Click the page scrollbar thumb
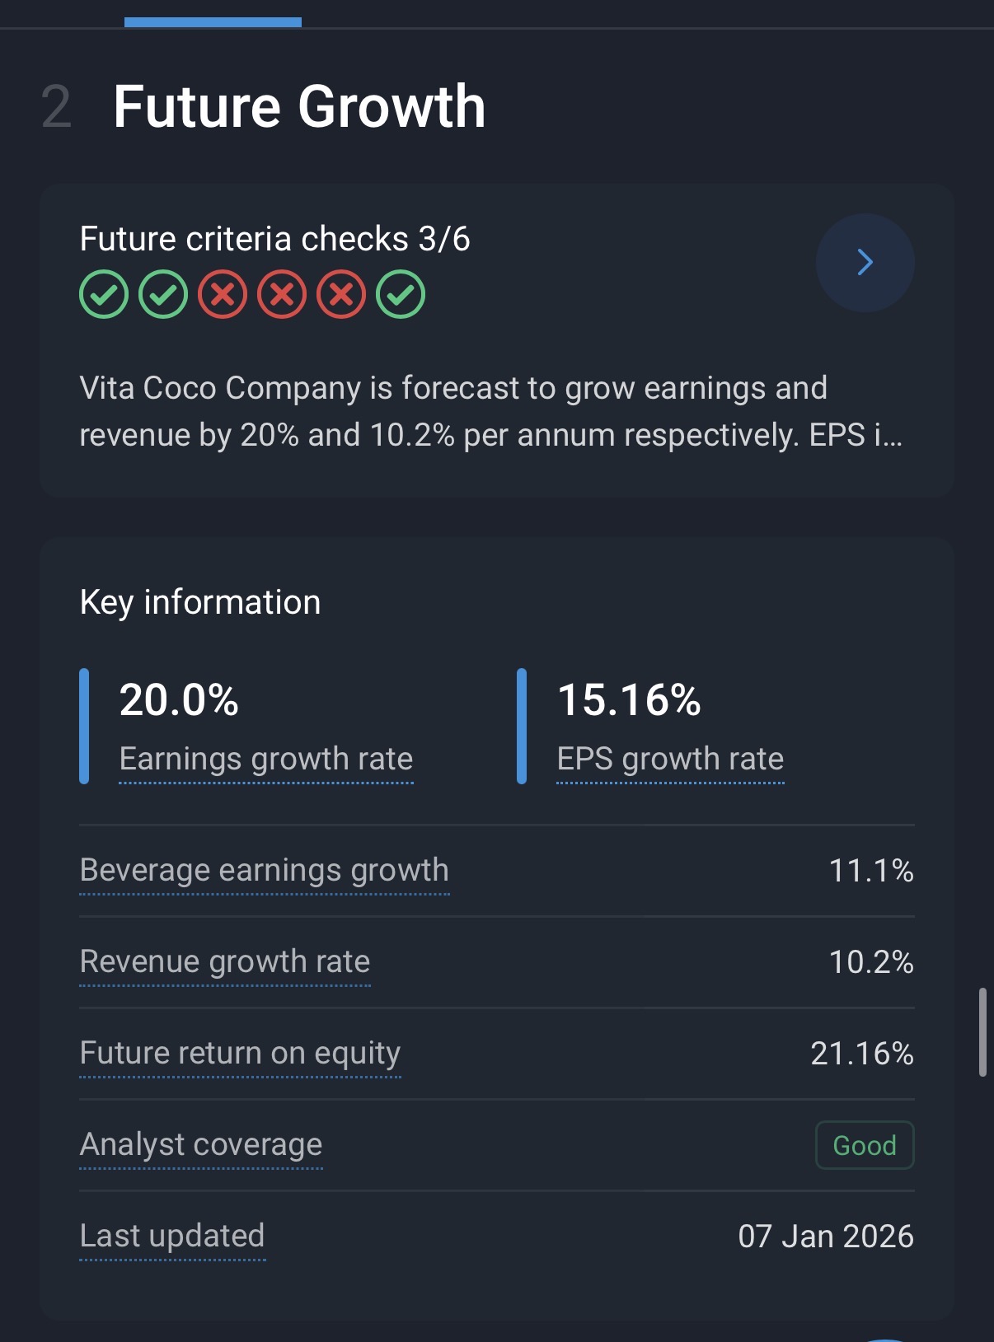Screen dimensions: 994x1342 point(982,1031)
